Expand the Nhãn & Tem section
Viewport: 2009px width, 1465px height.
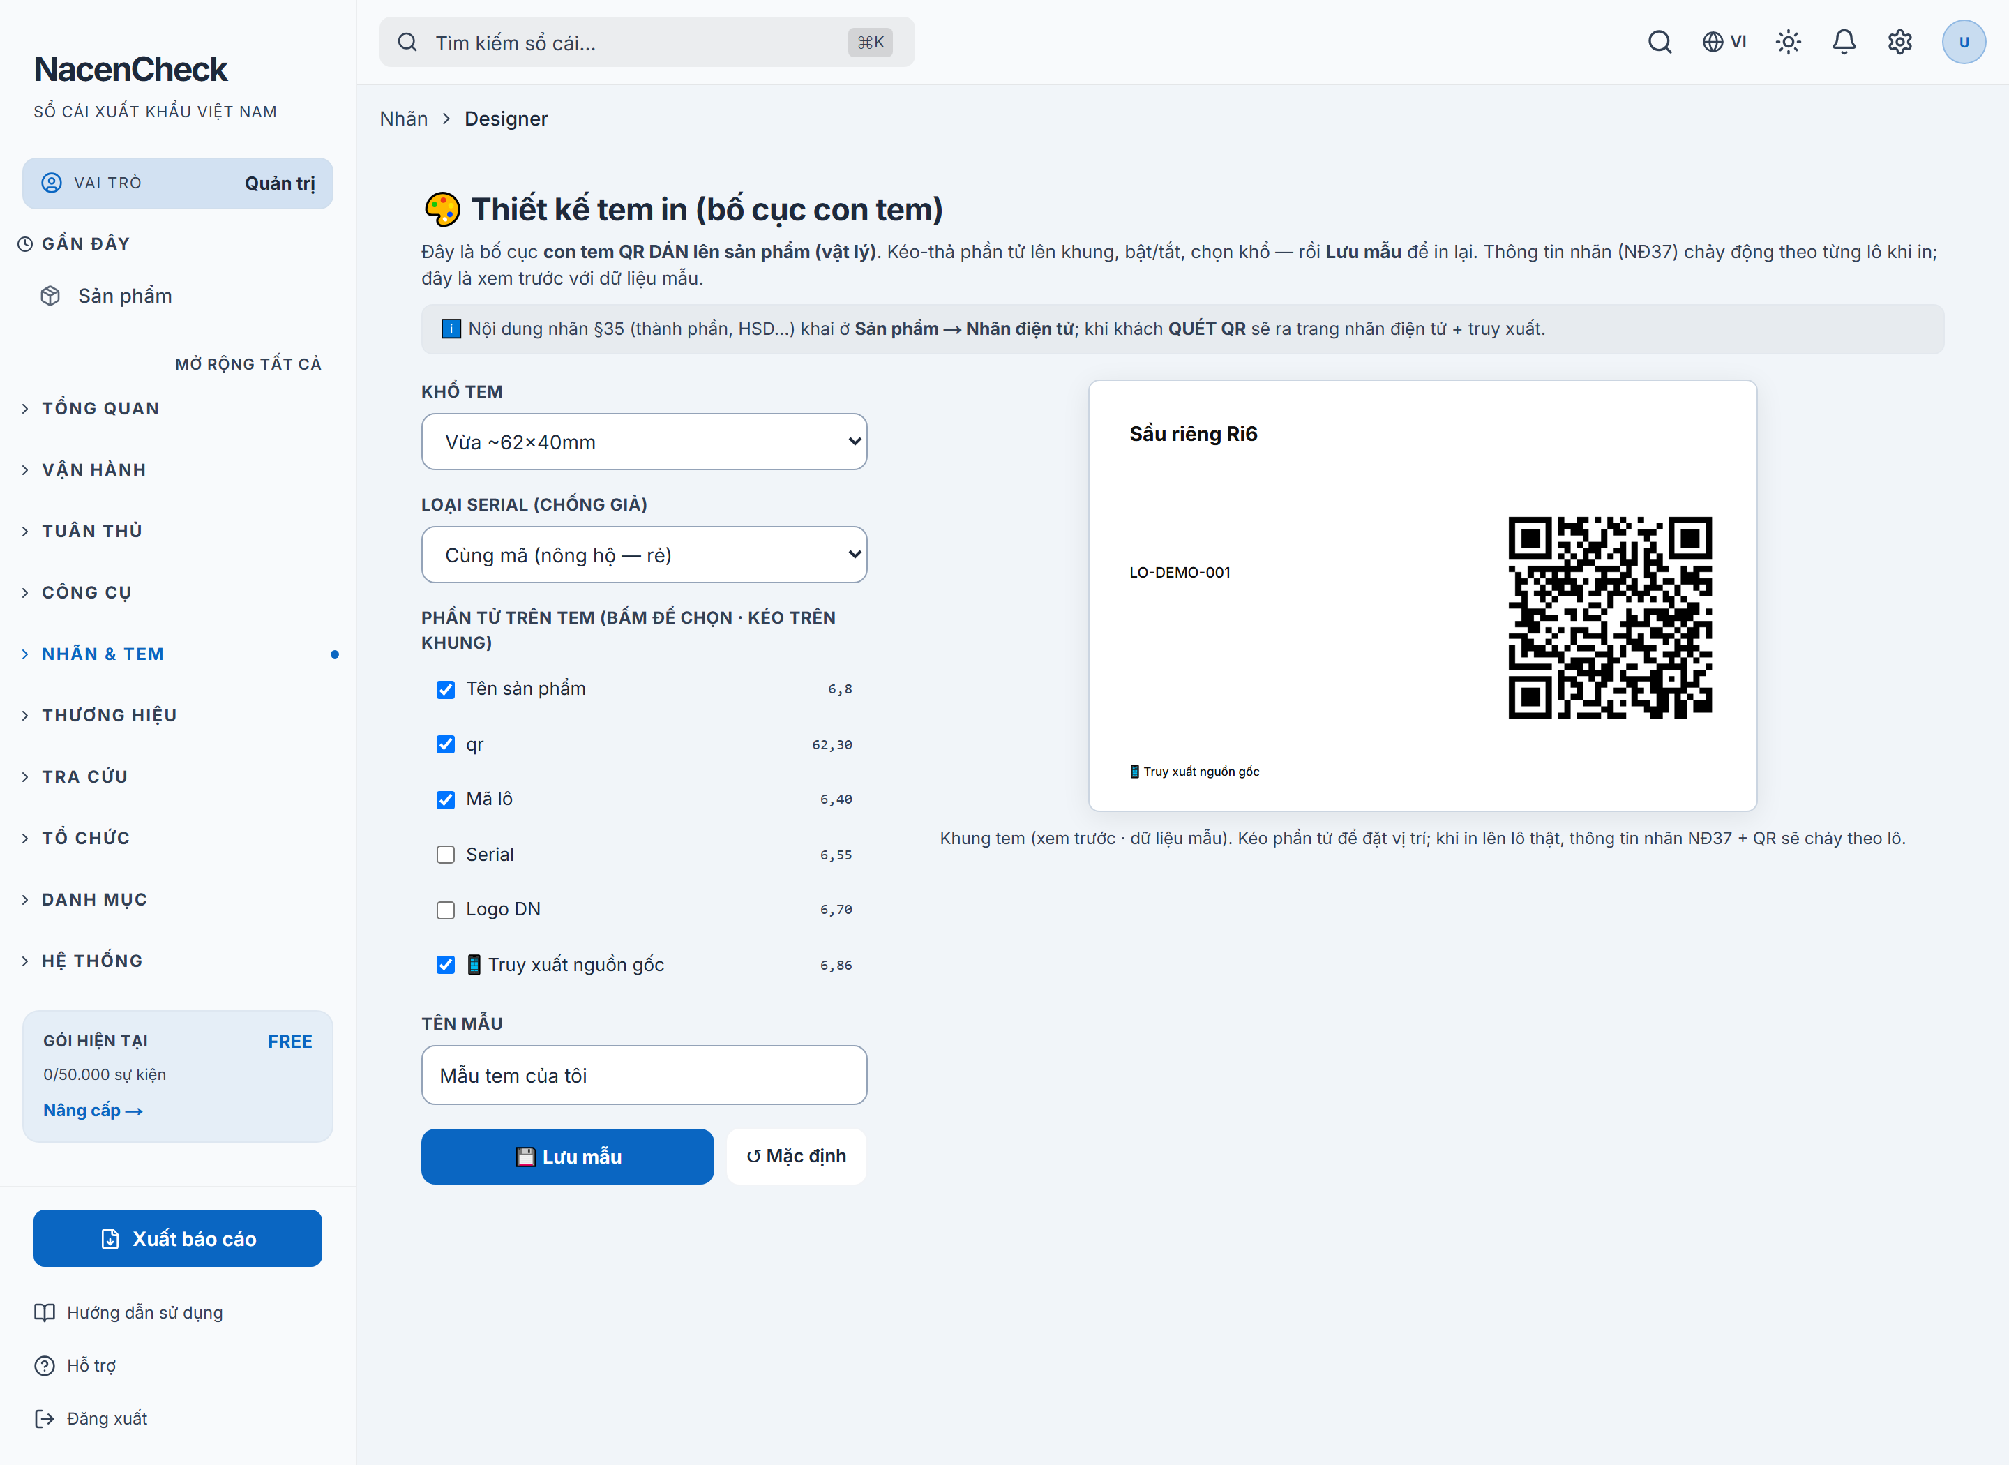[x=177, y=654]
